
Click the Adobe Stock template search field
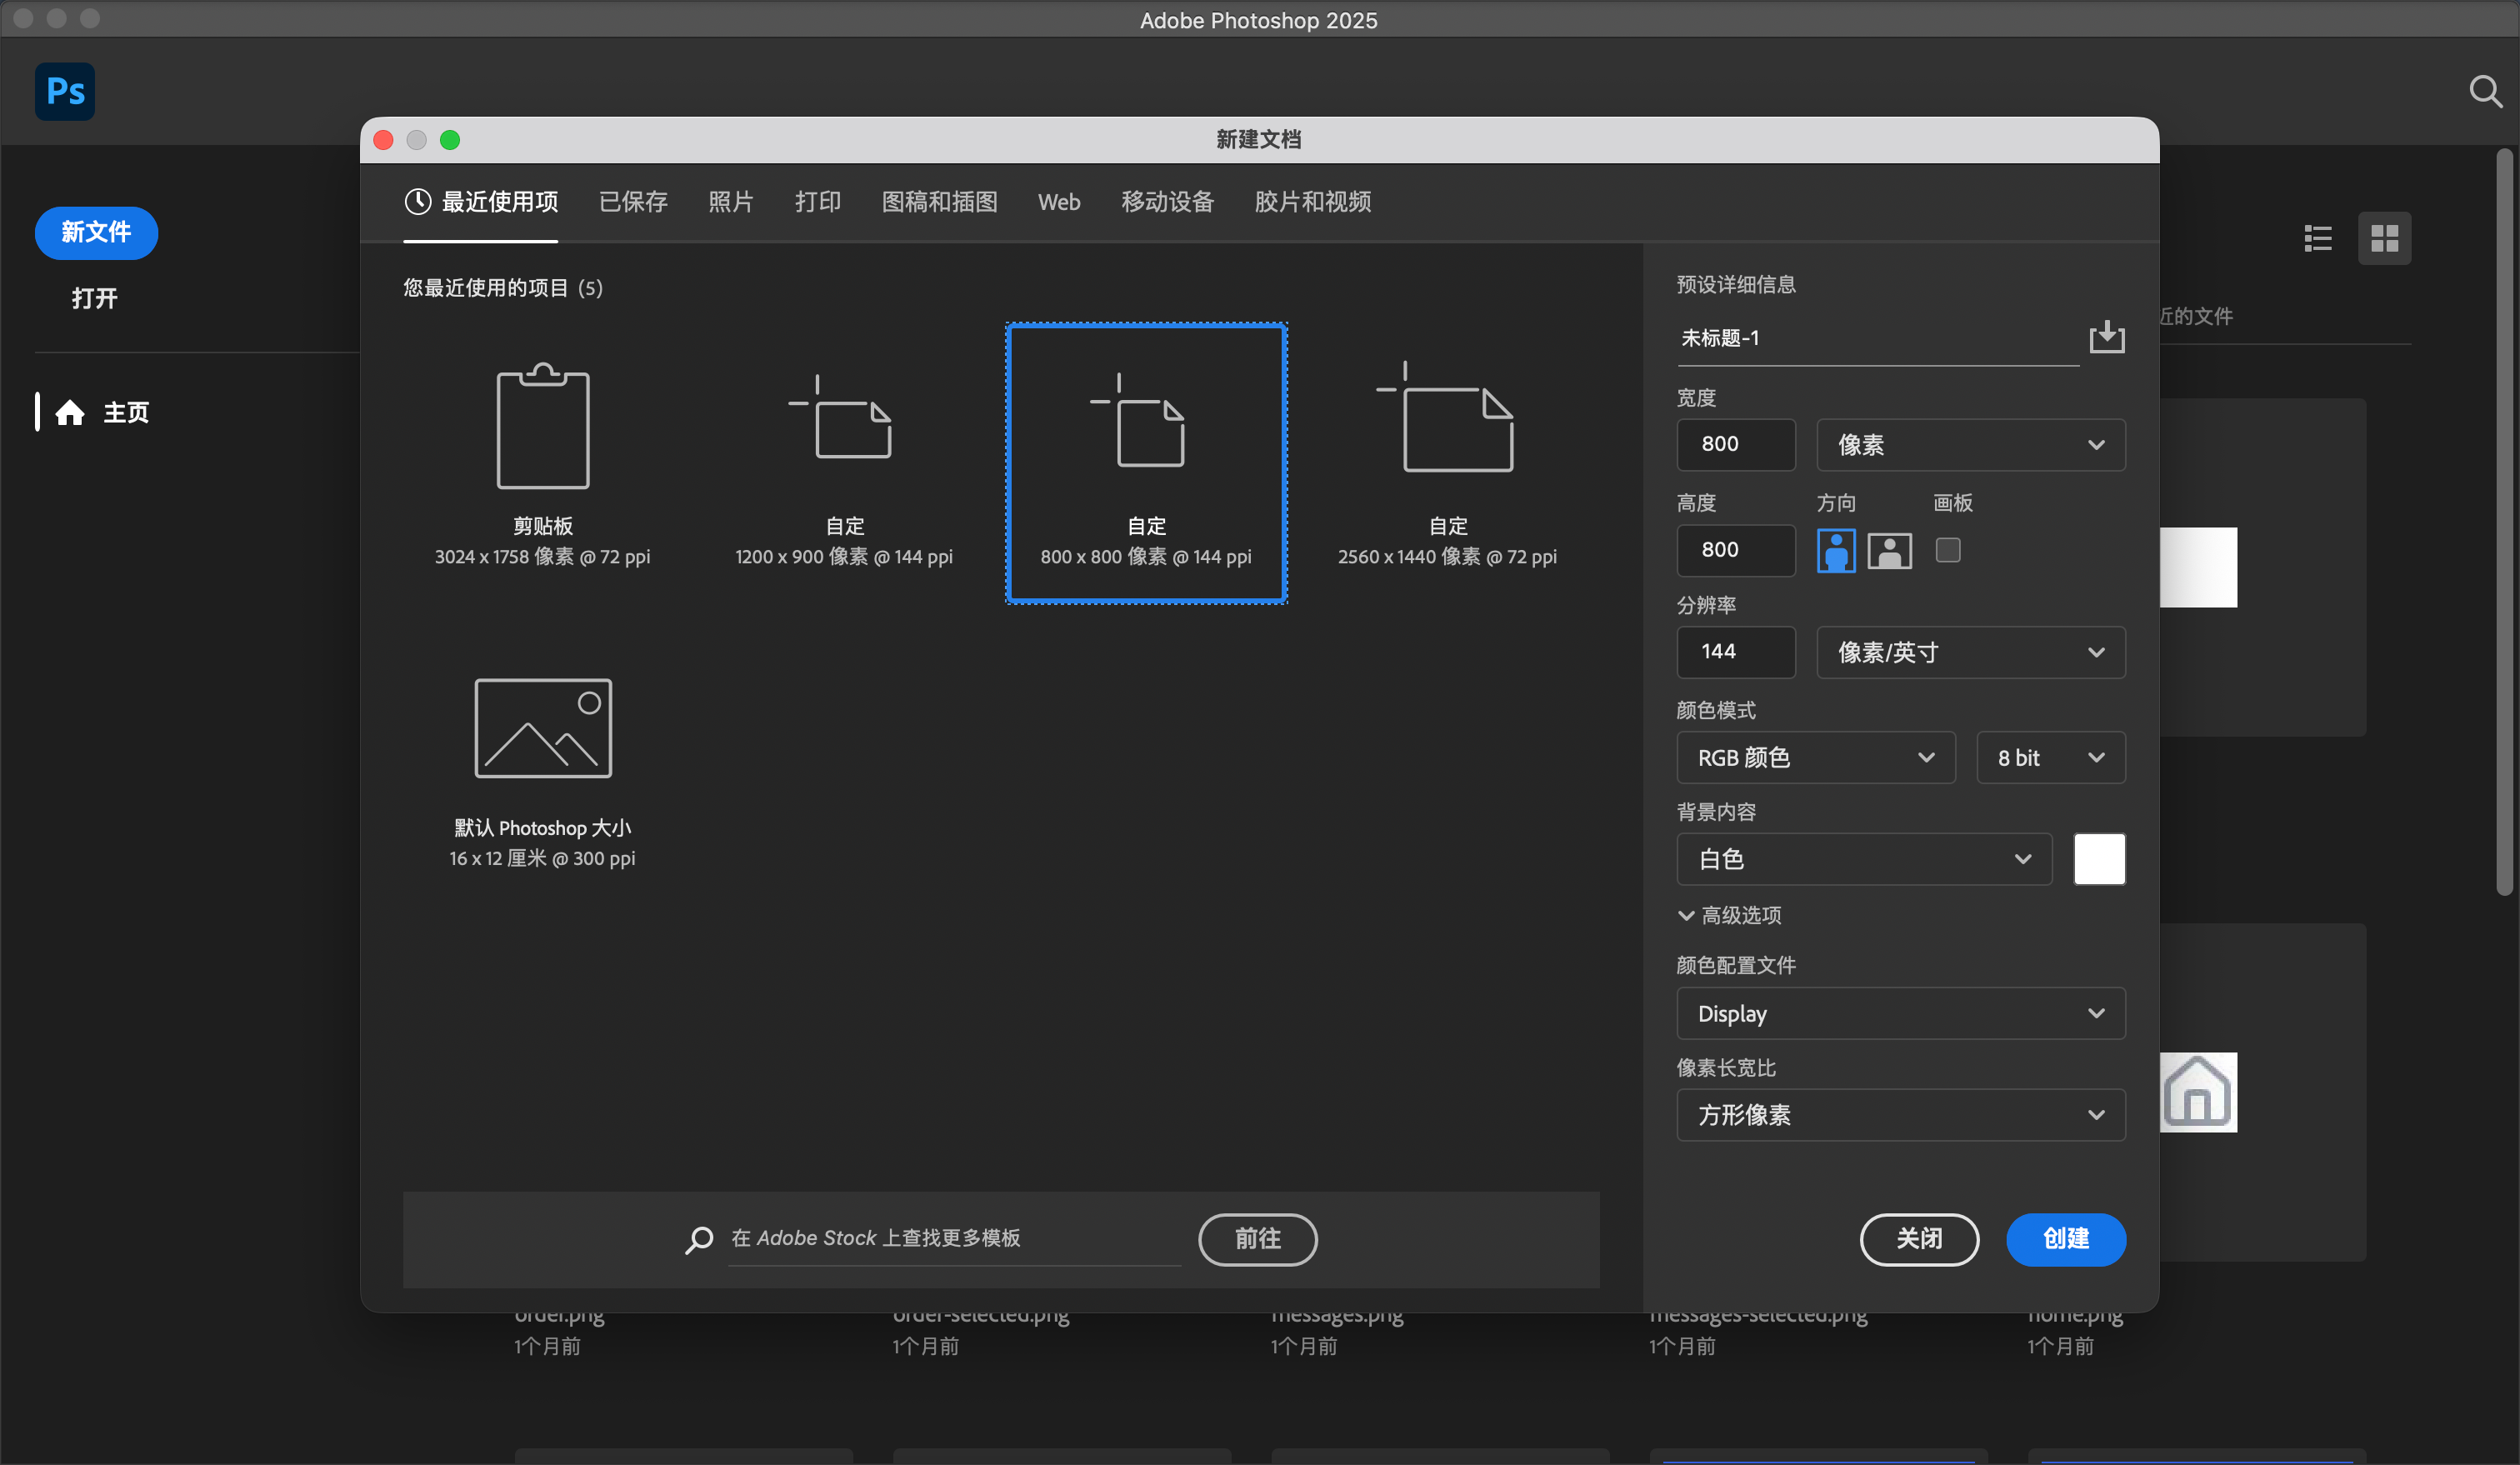(953, 1239)
